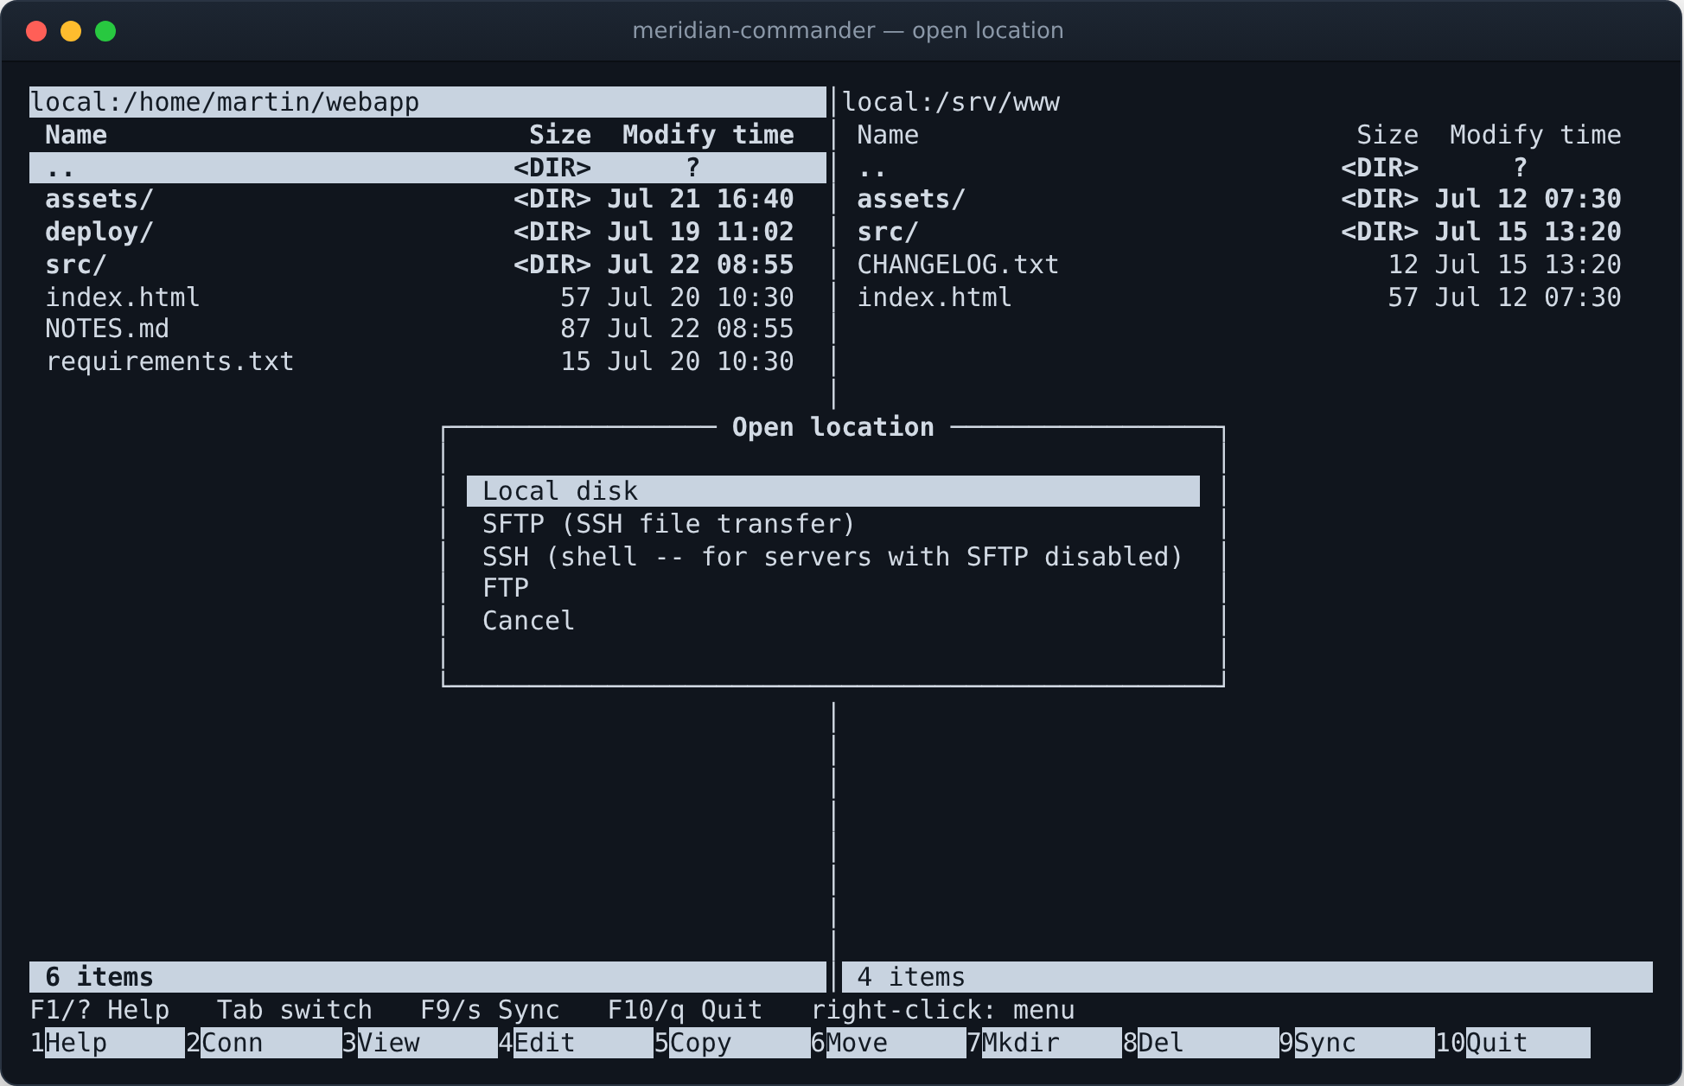Select requirements.txt file row
The width and height of the screenshot is (1684, 1086).
coord(428,361)
